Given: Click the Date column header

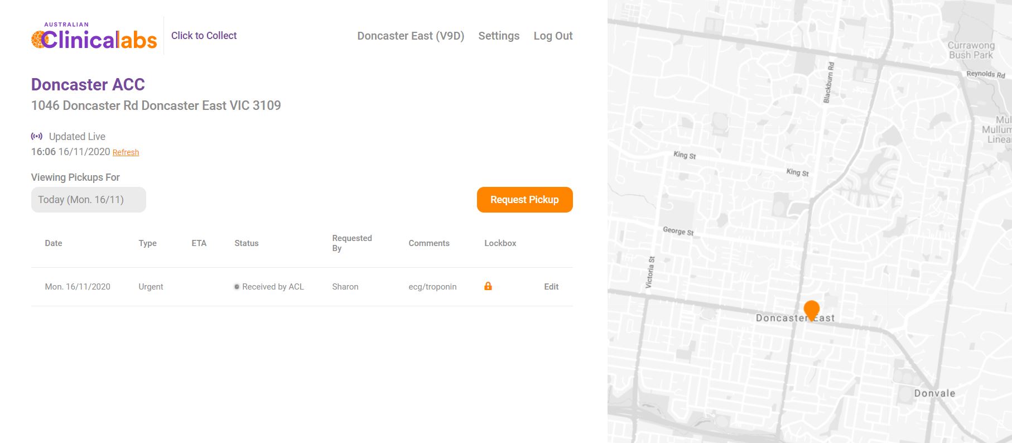Looking at the screenshot, I should pyautogui.click(x=54, y=243).
